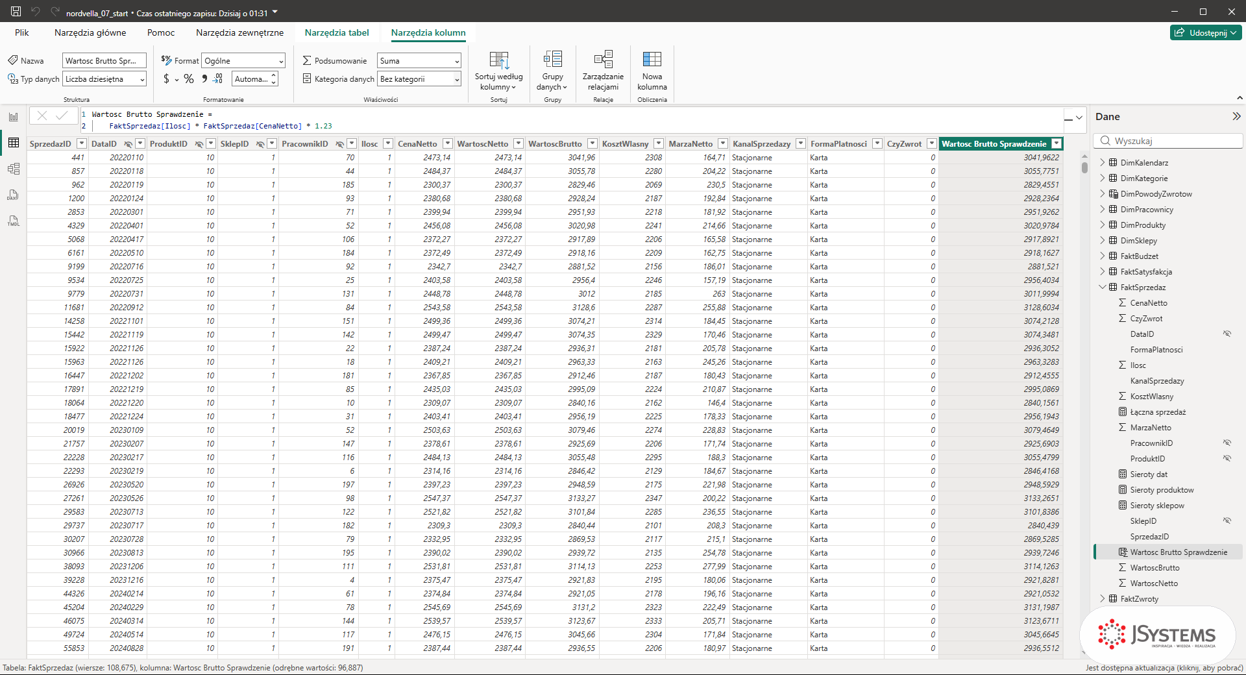
Task: Collapse the Dane pane with double chevron
Action: 1236,116
